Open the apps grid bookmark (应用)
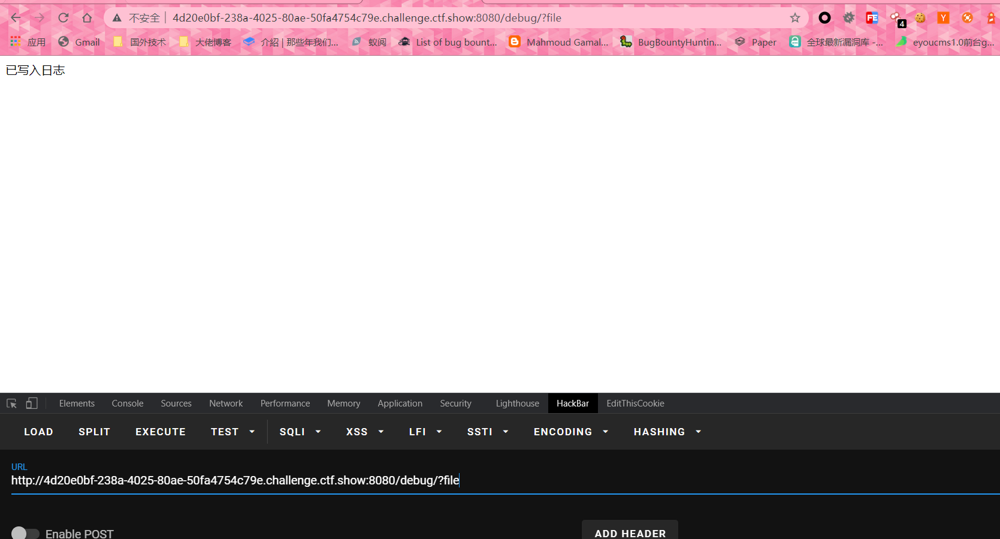Viewport: 1000px width, 539px height. 28,42
